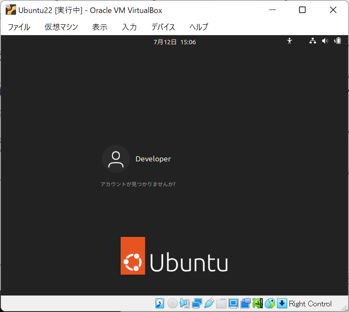Viewport: 349px width, 312px height.
Task: Minimize the VirtualBox window
Action: (273, 10)
